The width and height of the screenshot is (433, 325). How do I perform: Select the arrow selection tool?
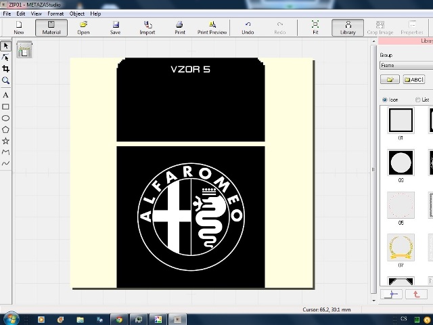pyautogui.click(x=5, y=46)
